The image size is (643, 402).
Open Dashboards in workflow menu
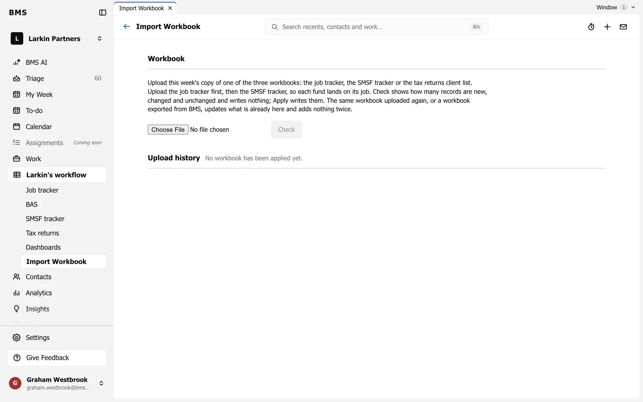[x=63, y=247]
